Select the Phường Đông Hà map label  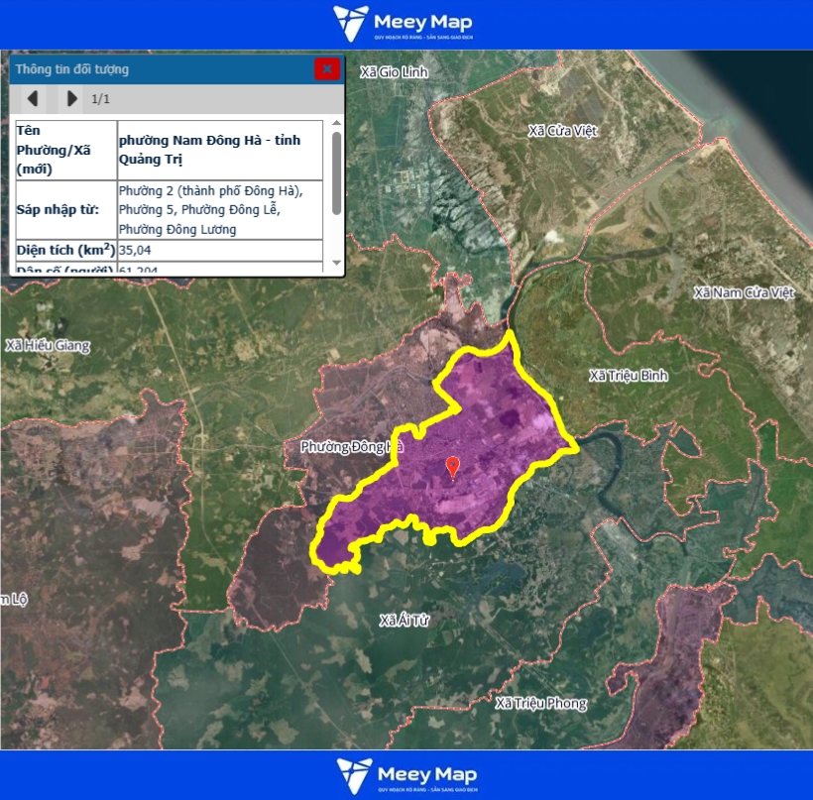tap(352, 447)
